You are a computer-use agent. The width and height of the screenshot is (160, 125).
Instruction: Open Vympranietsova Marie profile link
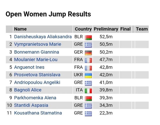(x=37, y=44)
